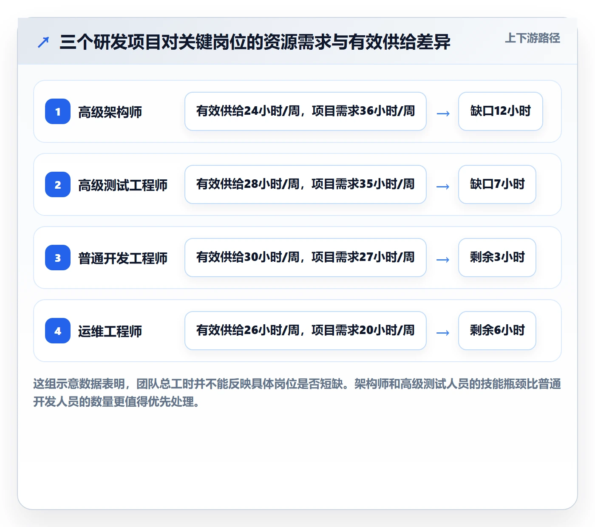This screenshot has width=595, height=527.
Task: Click the diagonal arrow icon beside the title
Action: [x=43, y=42]
